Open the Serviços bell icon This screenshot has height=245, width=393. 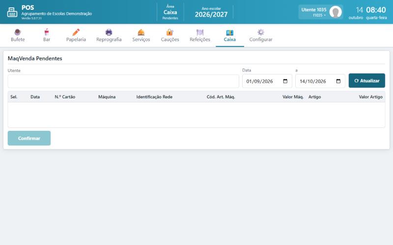tap(141, 32)
